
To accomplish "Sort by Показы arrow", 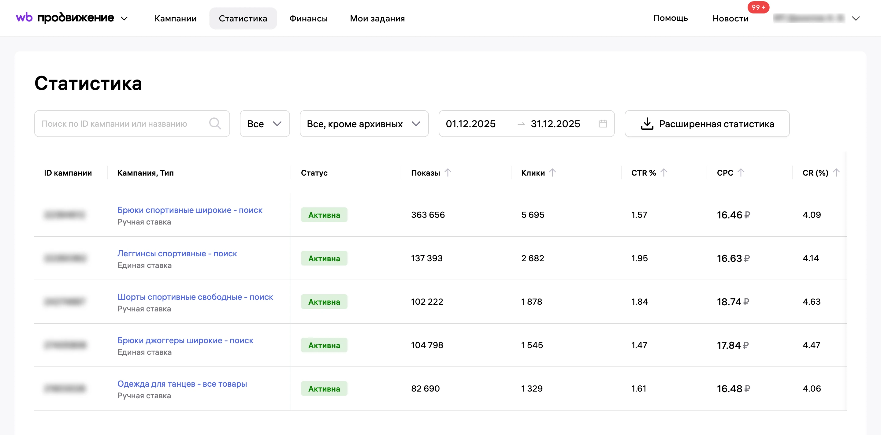I will [x=448, y=173].
